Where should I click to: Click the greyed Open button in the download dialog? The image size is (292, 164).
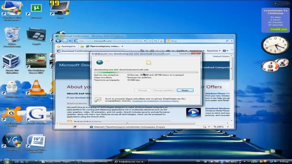click(142, 90)
